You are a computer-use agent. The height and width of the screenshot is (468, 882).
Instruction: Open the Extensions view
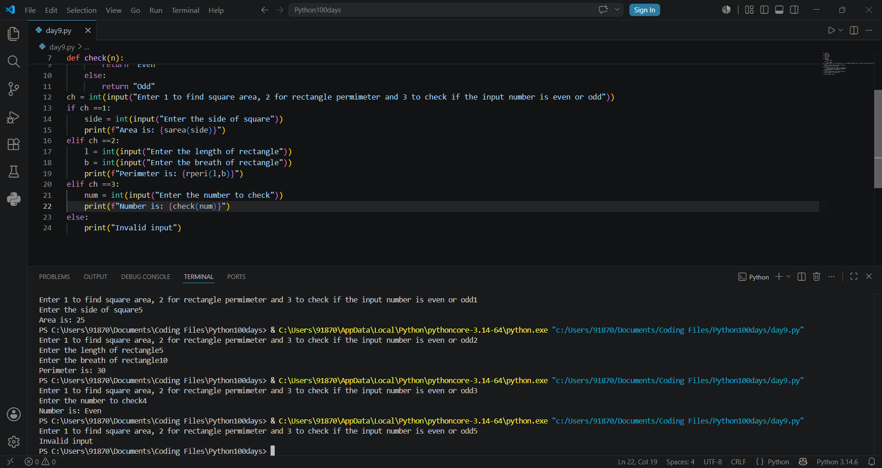(x=14, y=144)
